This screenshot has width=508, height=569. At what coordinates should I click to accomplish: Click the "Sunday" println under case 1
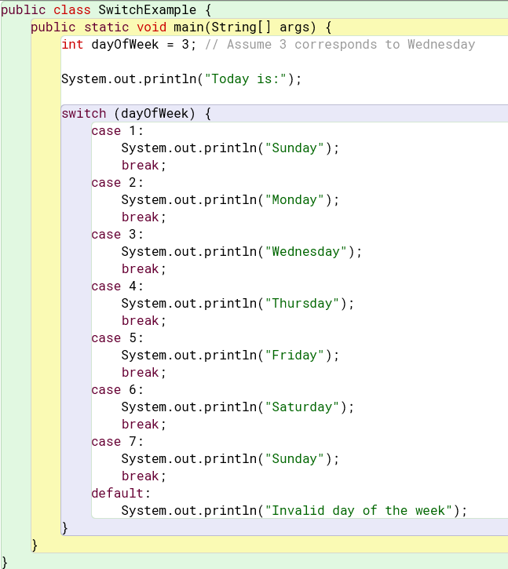pyautogui.click(x=230, y=148)
